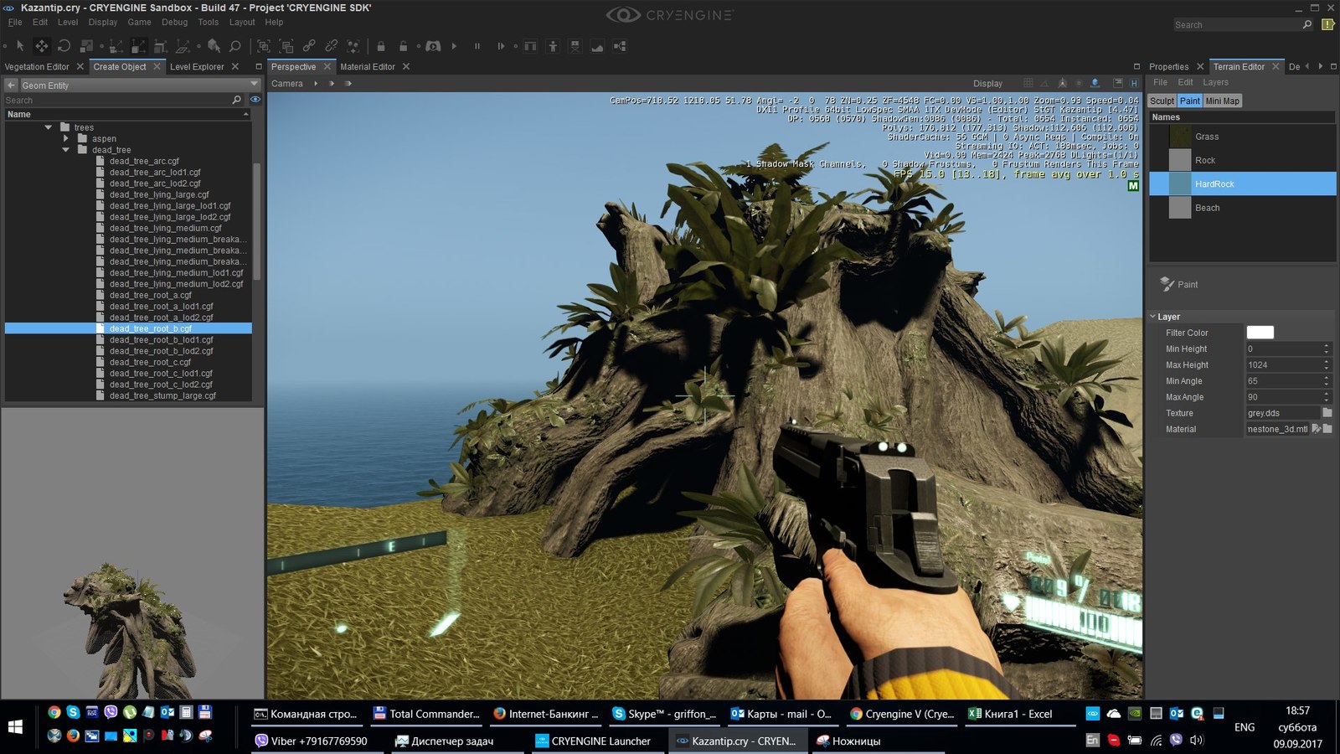The width and height of the screenshot is (1340, 754).
Task: Switch to Level Explorer tab
Action: click(x=197, y=66)
